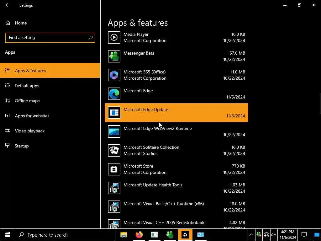Click Microsoft Studios publisher text
The width and height of the screenshot is (321, 241).
click(x=140, y=153)
